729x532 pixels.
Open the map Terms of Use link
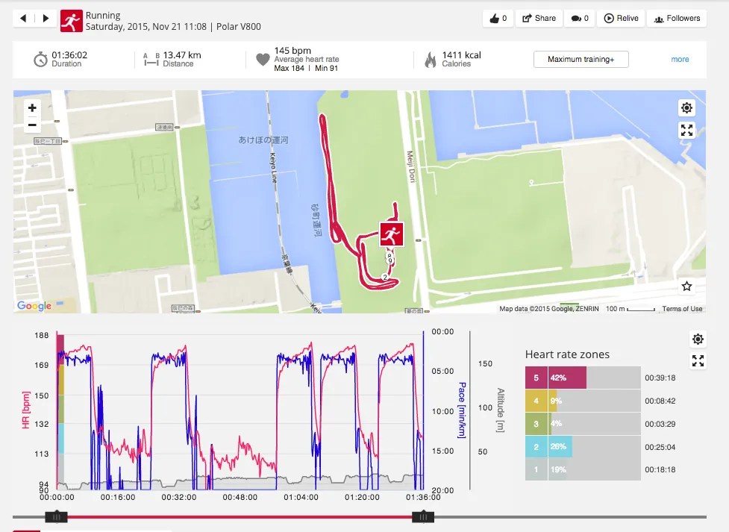coord(682,309)
